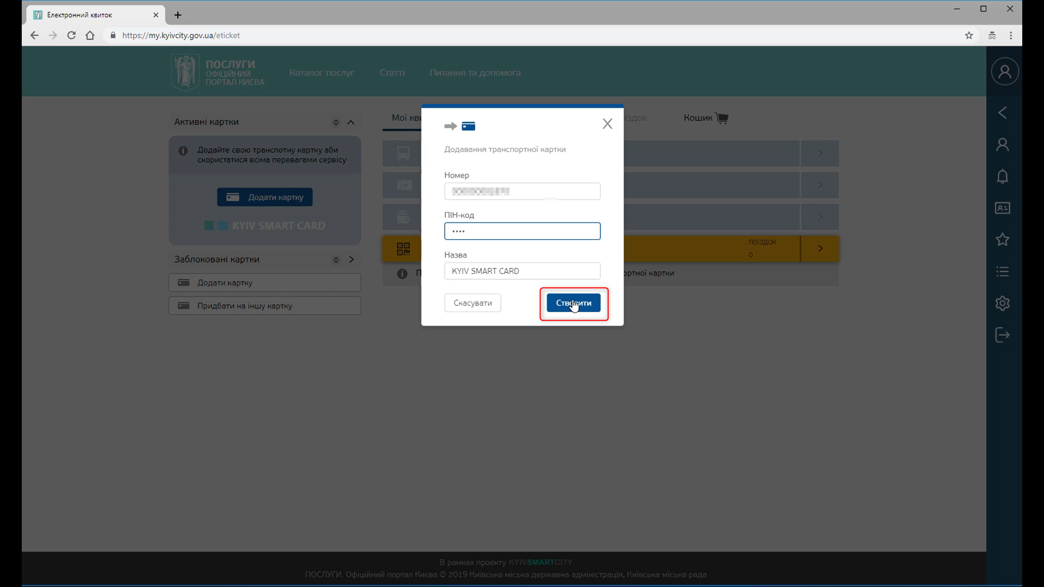
Task: Open the Кошик cart tab
Action: (705, 118)
